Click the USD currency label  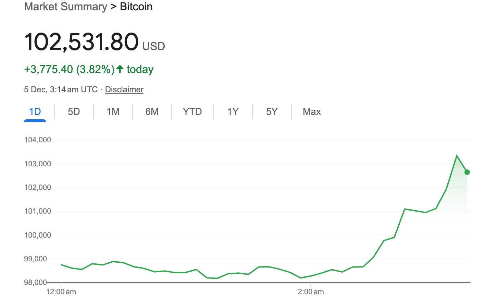[x=154, y=46]
